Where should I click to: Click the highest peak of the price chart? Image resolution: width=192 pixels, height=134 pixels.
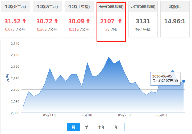[x=108, y=57]
